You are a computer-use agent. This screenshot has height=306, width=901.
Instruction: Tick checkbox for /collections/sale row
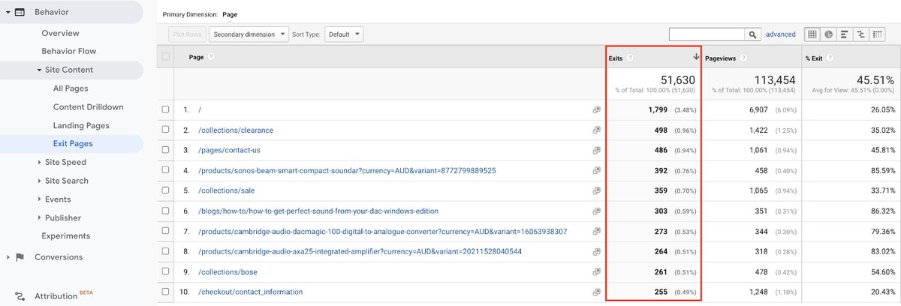pos(166,190)
